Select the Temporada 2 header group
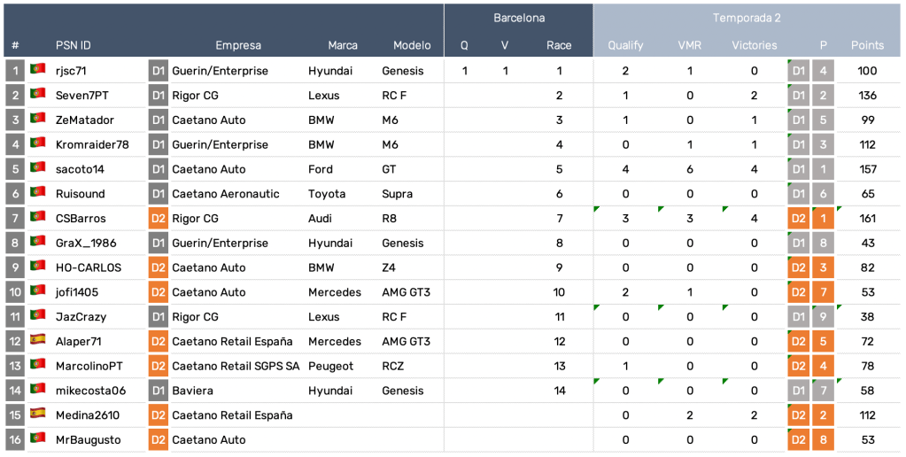The height and width of the screenshot is (457, 906). point(747,18)
